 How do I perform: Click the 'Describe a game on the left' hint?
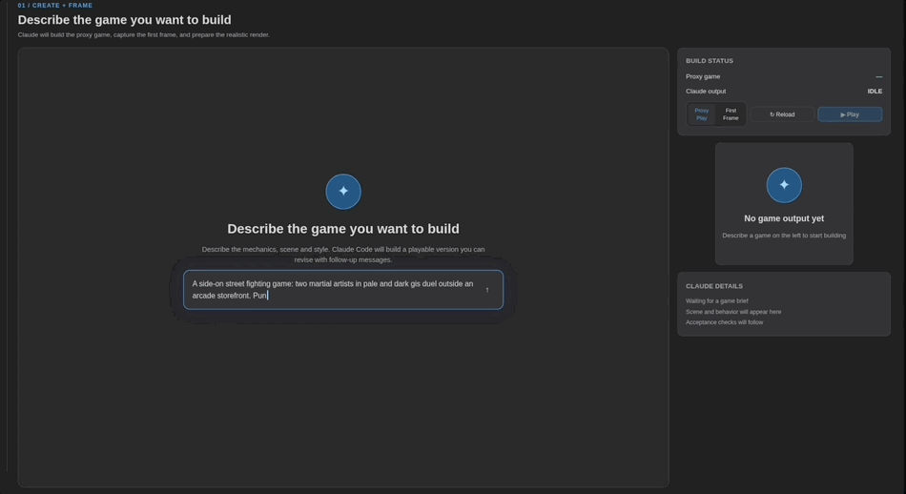pos(784,236)
